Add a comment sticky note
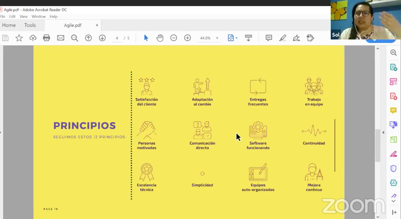The height and width of the screenshot is (219, 401). point(269,38)
